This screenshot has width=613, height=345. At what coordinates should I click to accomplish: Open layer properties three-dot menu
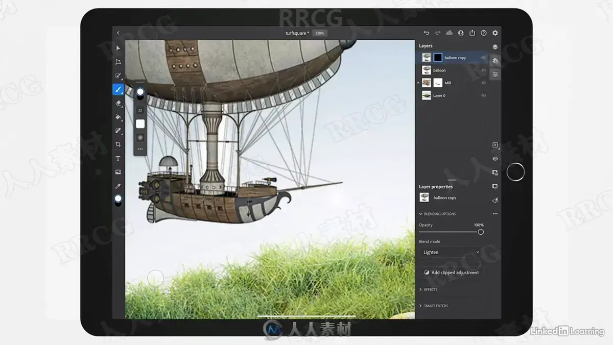click(x=494, y=214)
